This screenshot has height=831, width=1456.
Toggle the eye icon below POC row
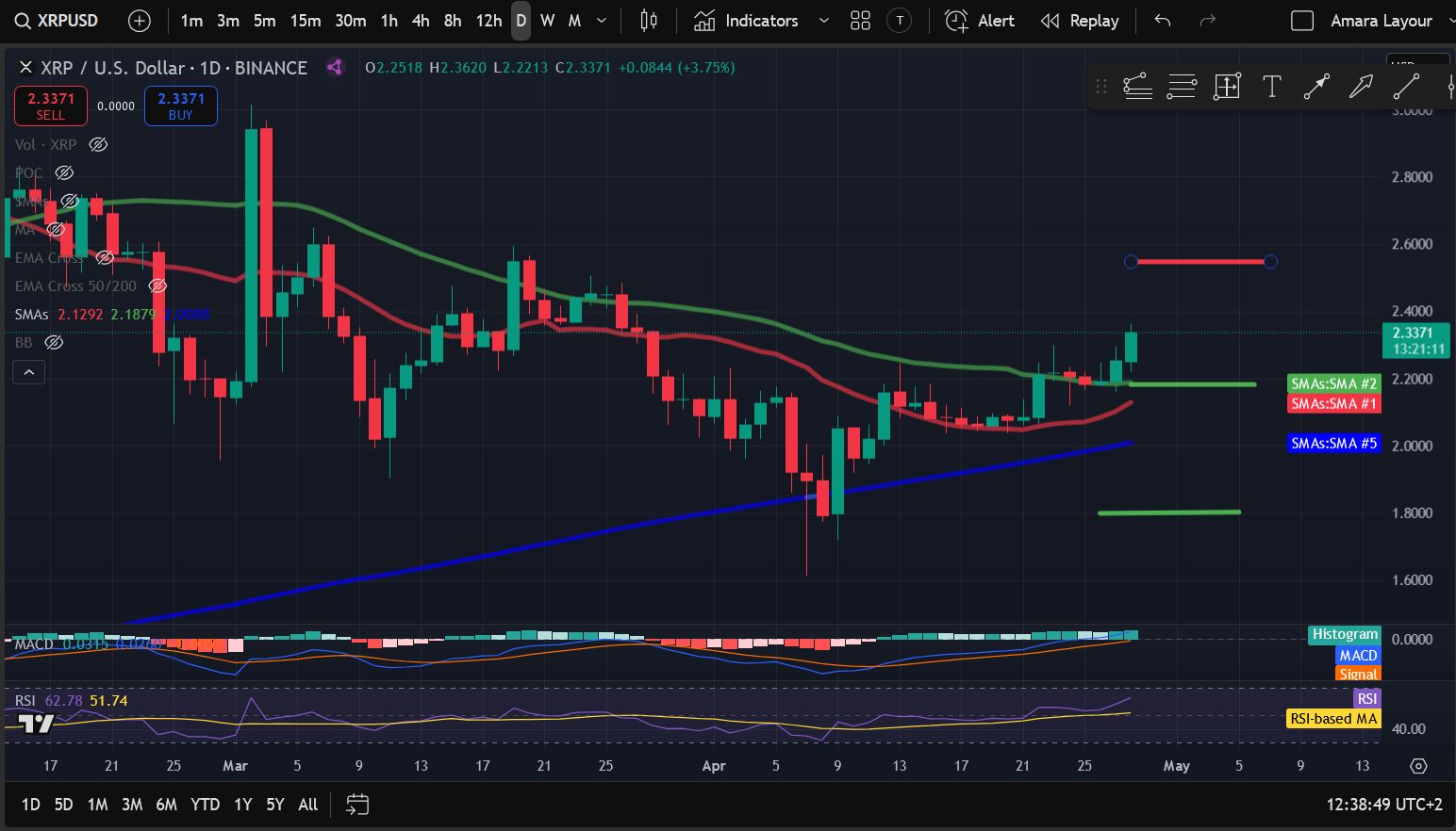70,201
